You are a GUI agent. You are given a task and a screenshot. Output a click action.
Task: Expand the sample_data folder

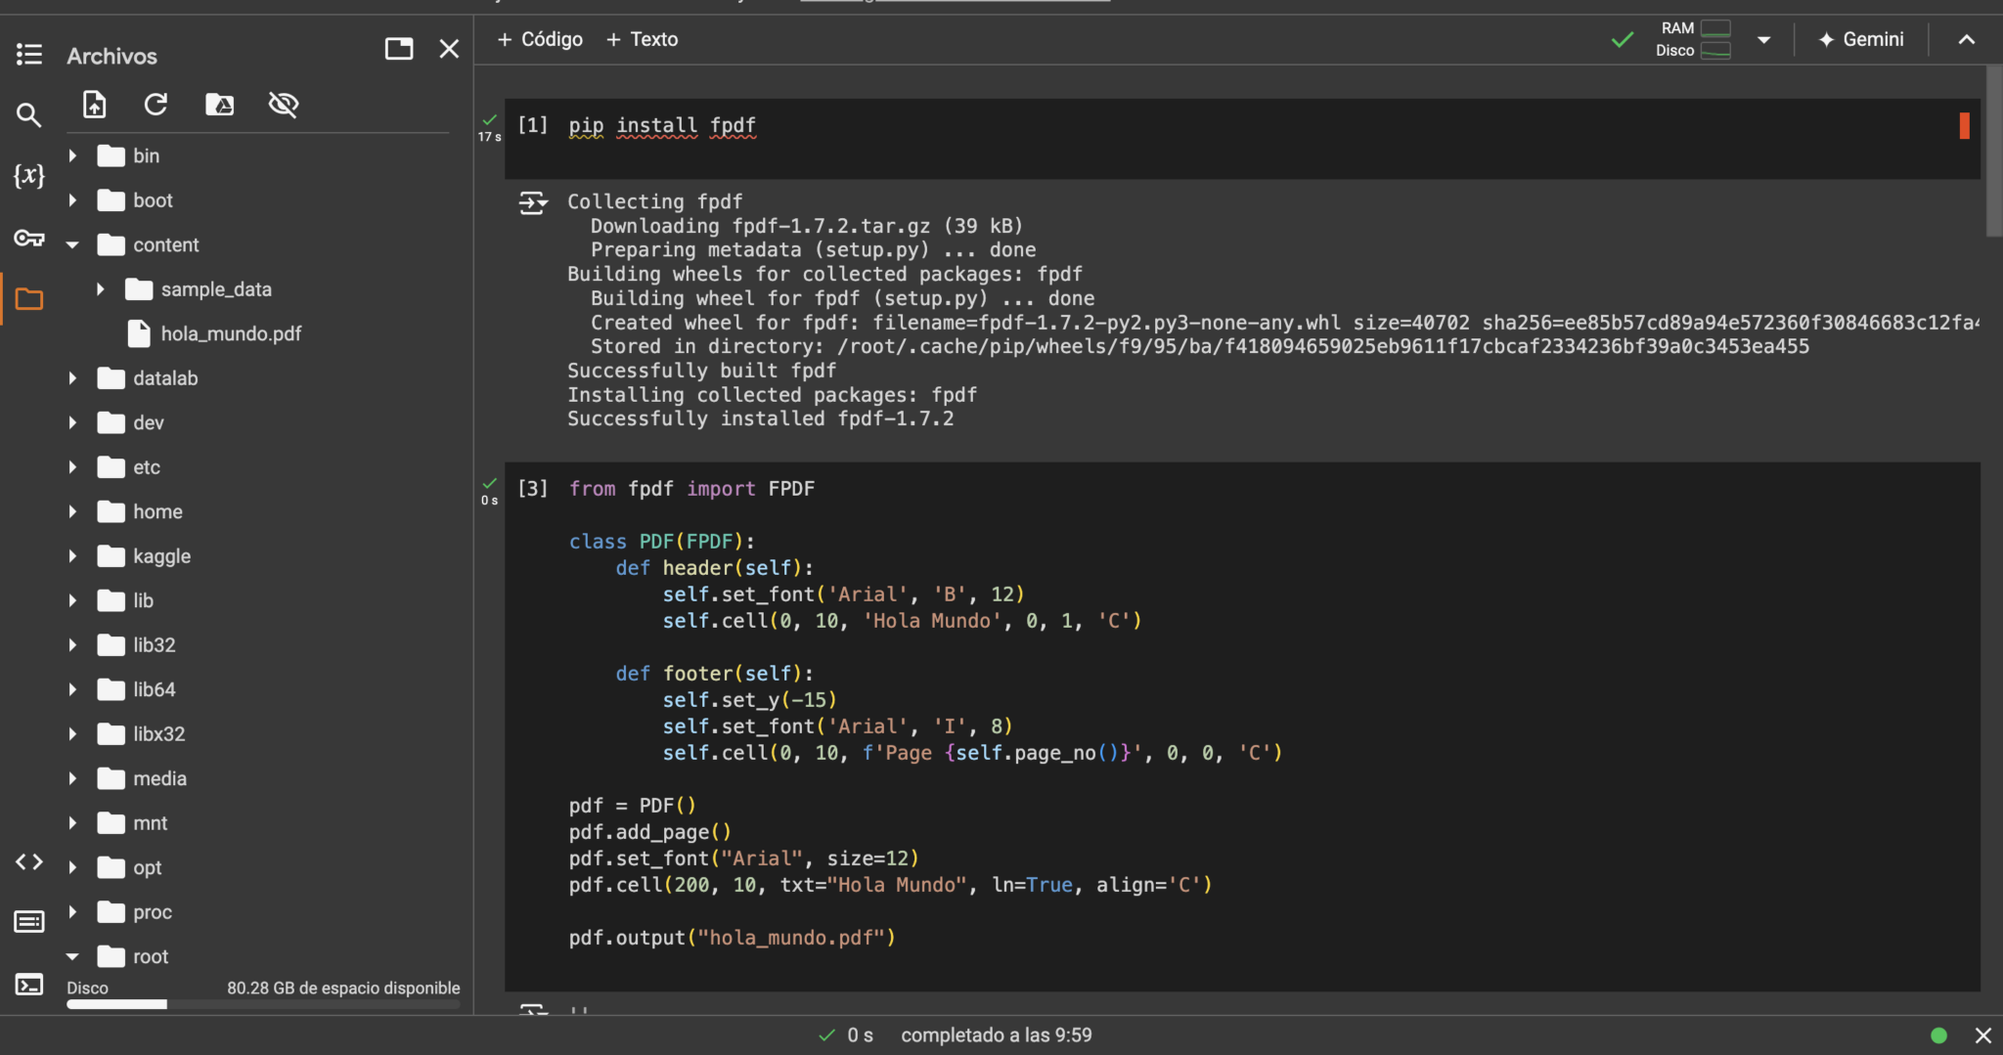(x=99, y=288)
